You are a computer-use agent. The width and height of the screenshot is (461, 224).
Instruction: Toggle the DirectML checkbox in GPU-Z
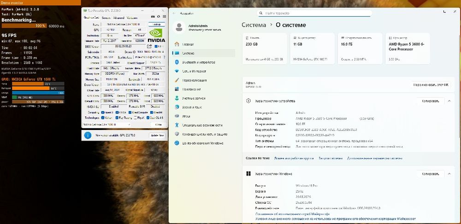click(151, 112)
